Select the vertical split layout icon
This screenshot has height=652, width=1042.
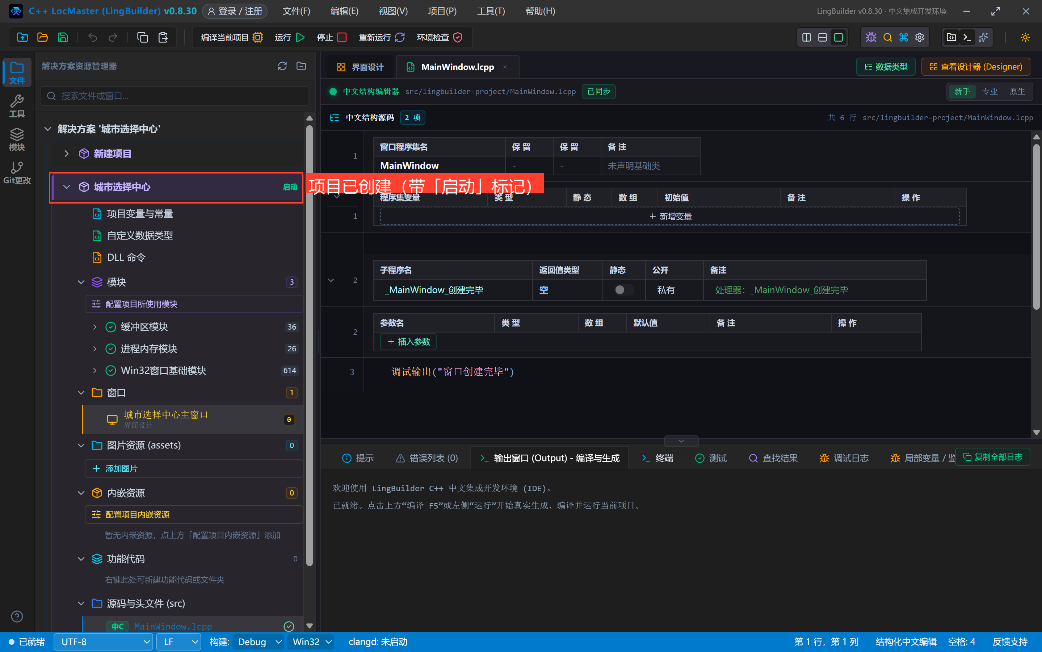806,38
